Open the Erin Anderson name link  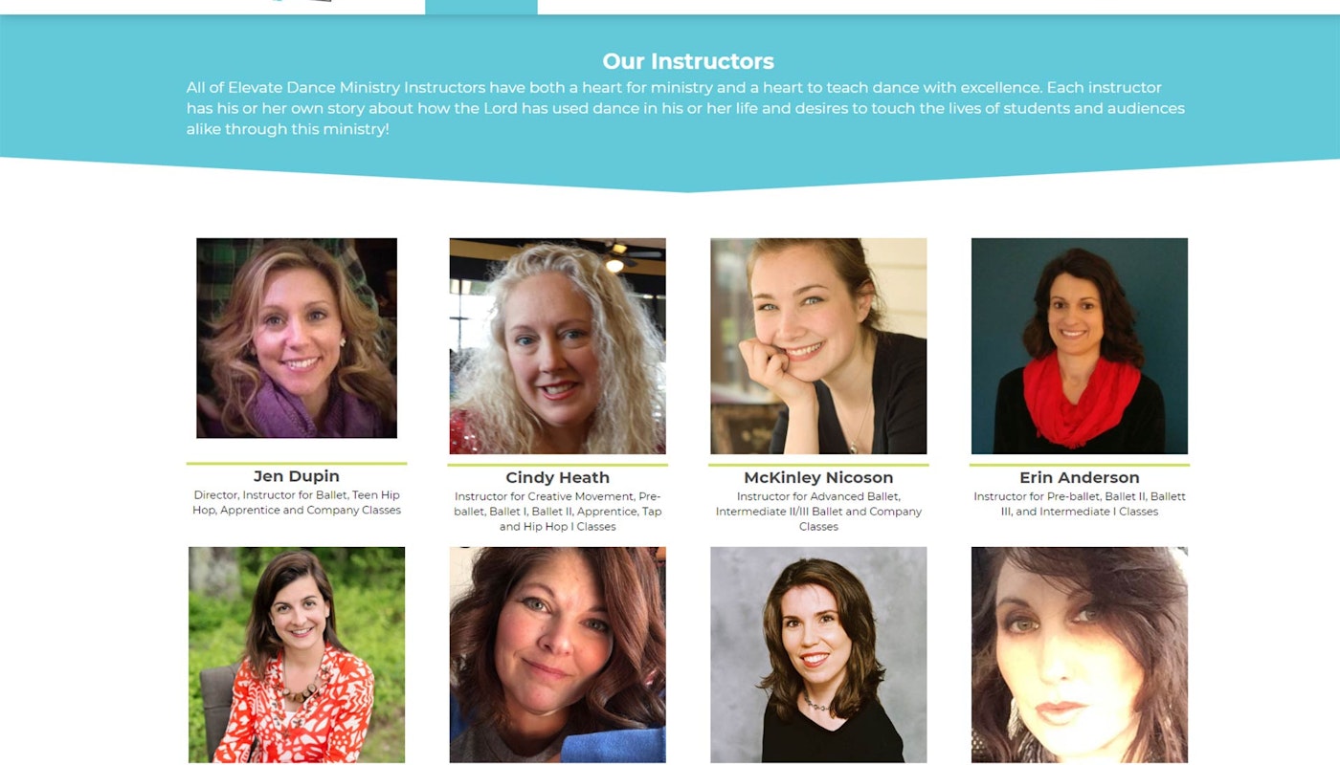[1079, 478]
